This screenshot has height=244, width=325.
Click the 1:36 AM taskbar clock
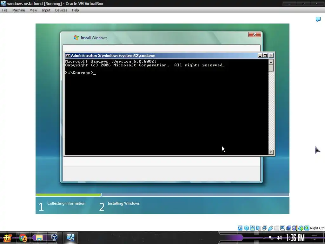pyautogui.click(x=295, y=238)
